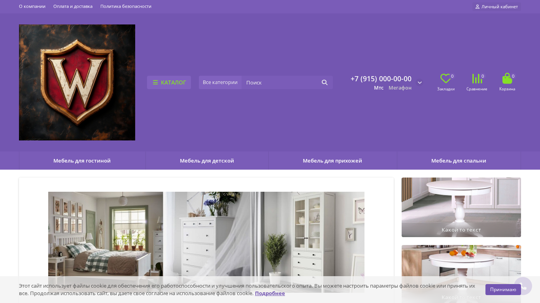The width and height of the screenshot is (540, 303).
Task: Select the Мегафон operator tab
Action: (x=400, y=88)
